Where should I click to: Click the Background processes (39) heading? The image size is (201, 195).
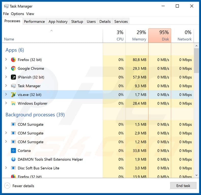[35, 115]
